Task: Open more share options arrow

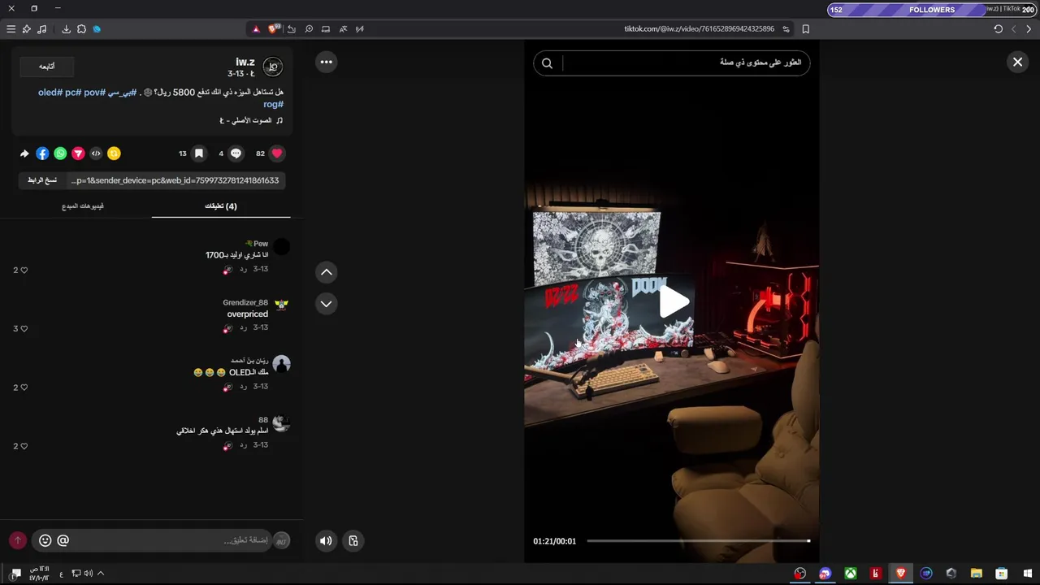Action: pyautogui.click(x=24, y=153)
